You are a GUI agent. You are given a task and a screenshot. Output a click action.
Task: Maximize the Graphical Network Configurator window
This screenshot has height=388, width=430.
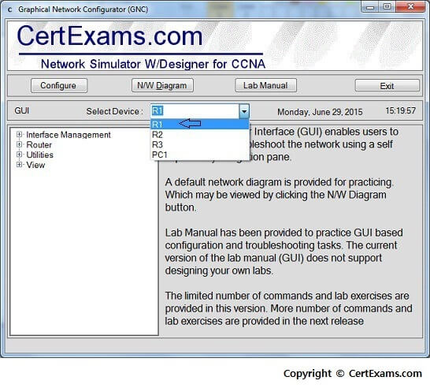387,6
